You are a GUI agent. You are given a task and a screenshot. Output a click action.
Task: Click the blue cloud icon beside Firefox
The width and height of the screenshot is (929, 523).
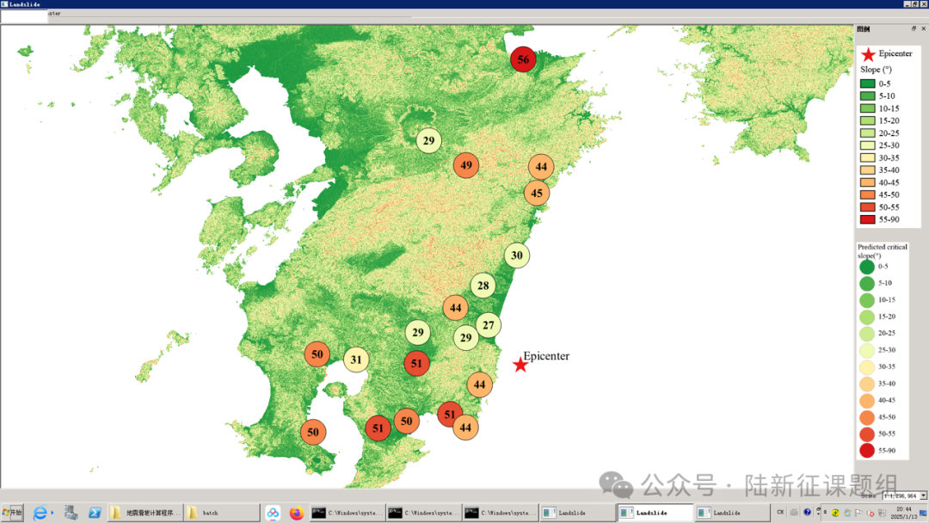(273, 513)
